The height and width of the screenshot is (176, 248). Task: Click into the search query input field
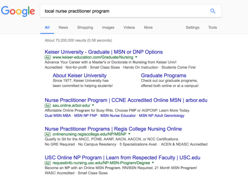tap(125, 11)
